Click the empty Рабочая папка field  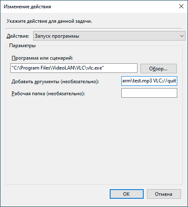point(149,93)
